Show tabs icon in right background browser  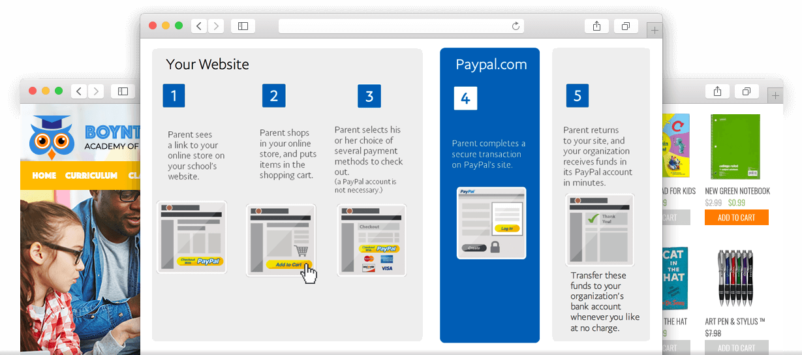747,91
